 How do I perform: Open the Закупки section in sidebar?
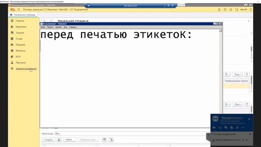(x=20, y=33)
